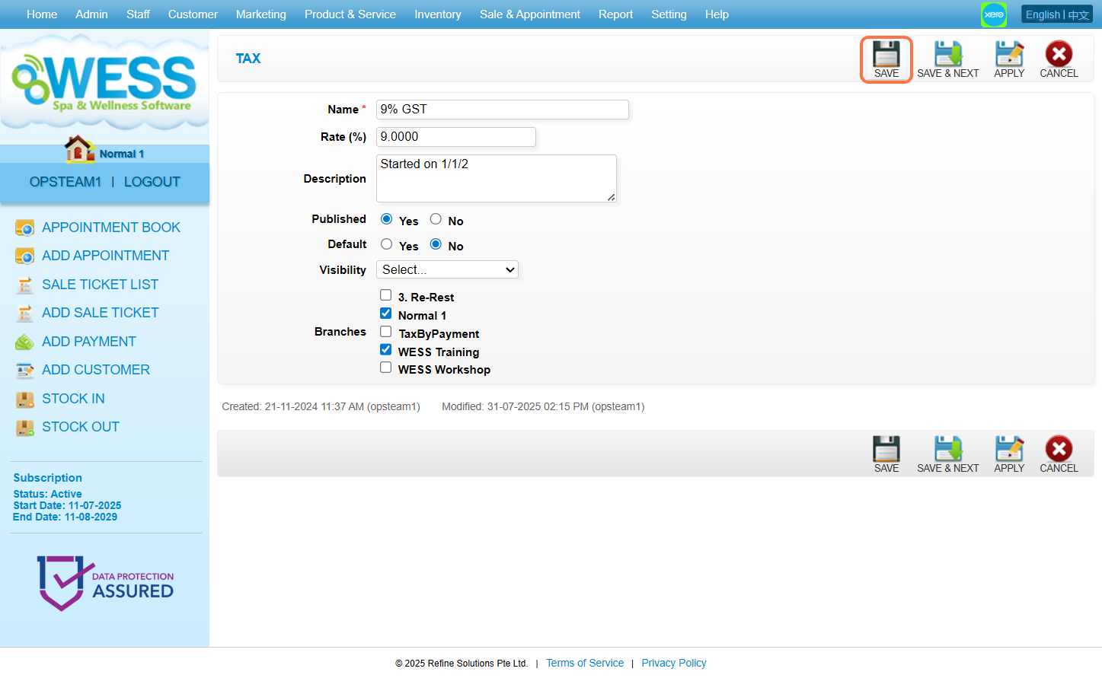The image size is (1102, 694).
Task: Click the Xero integration icon
Action: 993,14
